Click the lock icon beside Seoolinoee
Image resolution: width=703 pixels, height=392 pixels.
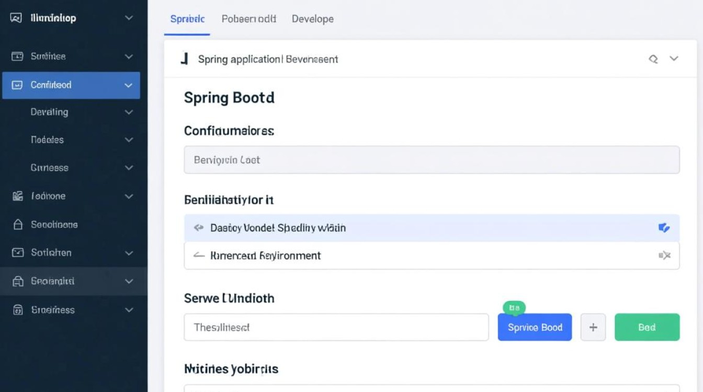18,224
